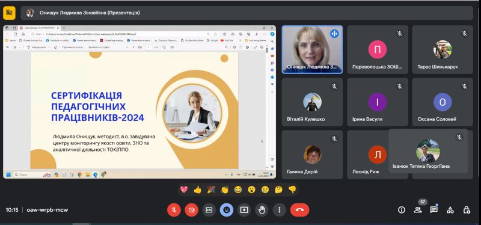Open the Activities shapes icon

[450, 210]
